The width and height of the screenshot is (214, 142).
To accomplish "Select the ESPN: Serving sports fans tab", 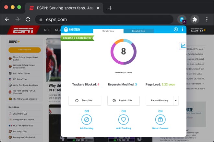I will pyautogui.click(x=64, y=8).
